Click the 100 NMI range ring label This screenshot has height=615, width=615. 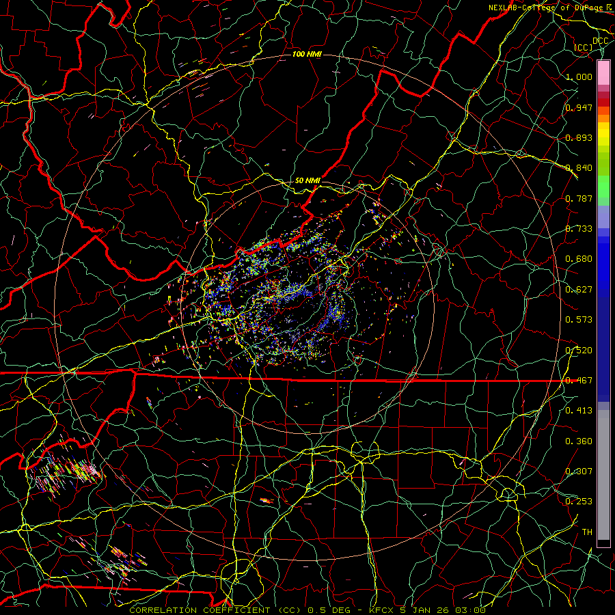(307, 54)
